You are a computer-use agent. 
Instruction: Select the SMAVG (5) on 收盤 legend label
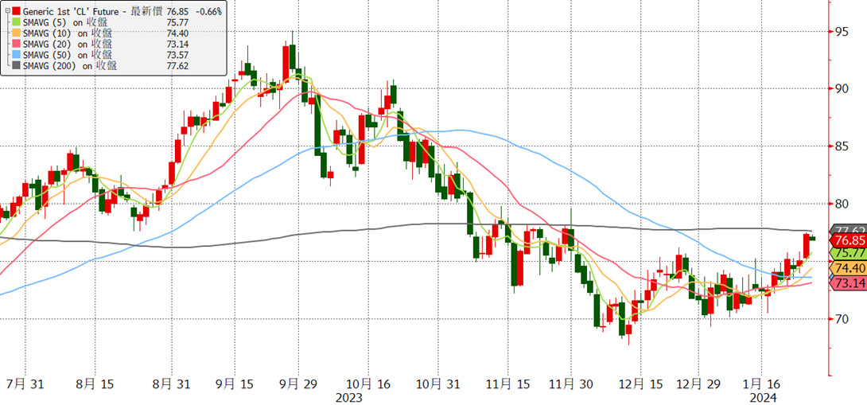66,22
